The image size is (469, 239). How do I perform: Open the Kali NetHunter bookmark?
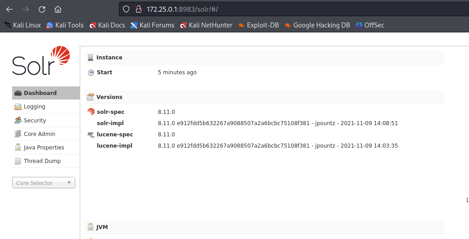click(x=206, y=25)
